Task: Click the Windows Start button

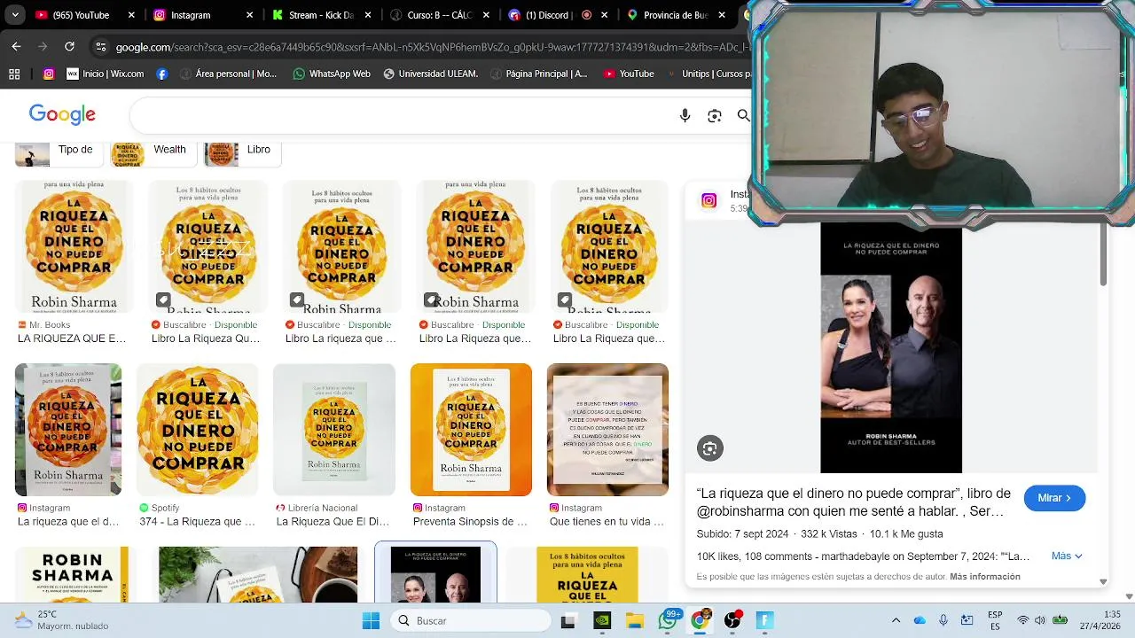Action: [371, 621]
